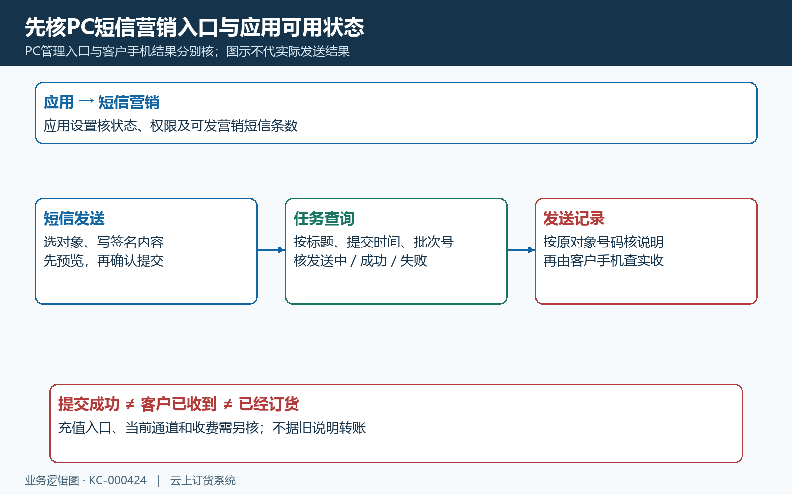Viewport: 792px width, 495px height.
Task: Select the 短信发送 card heading
Action: 74,219
